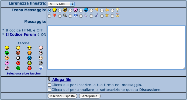Click the Icona Messaggio label
187x100 pixels.
(29, 10)
